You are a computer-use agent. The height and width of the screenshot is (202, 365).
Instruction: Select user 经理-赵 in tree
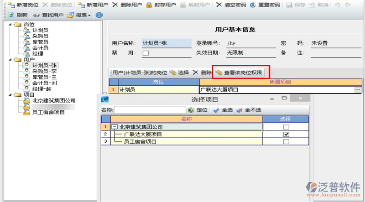click(x=42, y=89)
